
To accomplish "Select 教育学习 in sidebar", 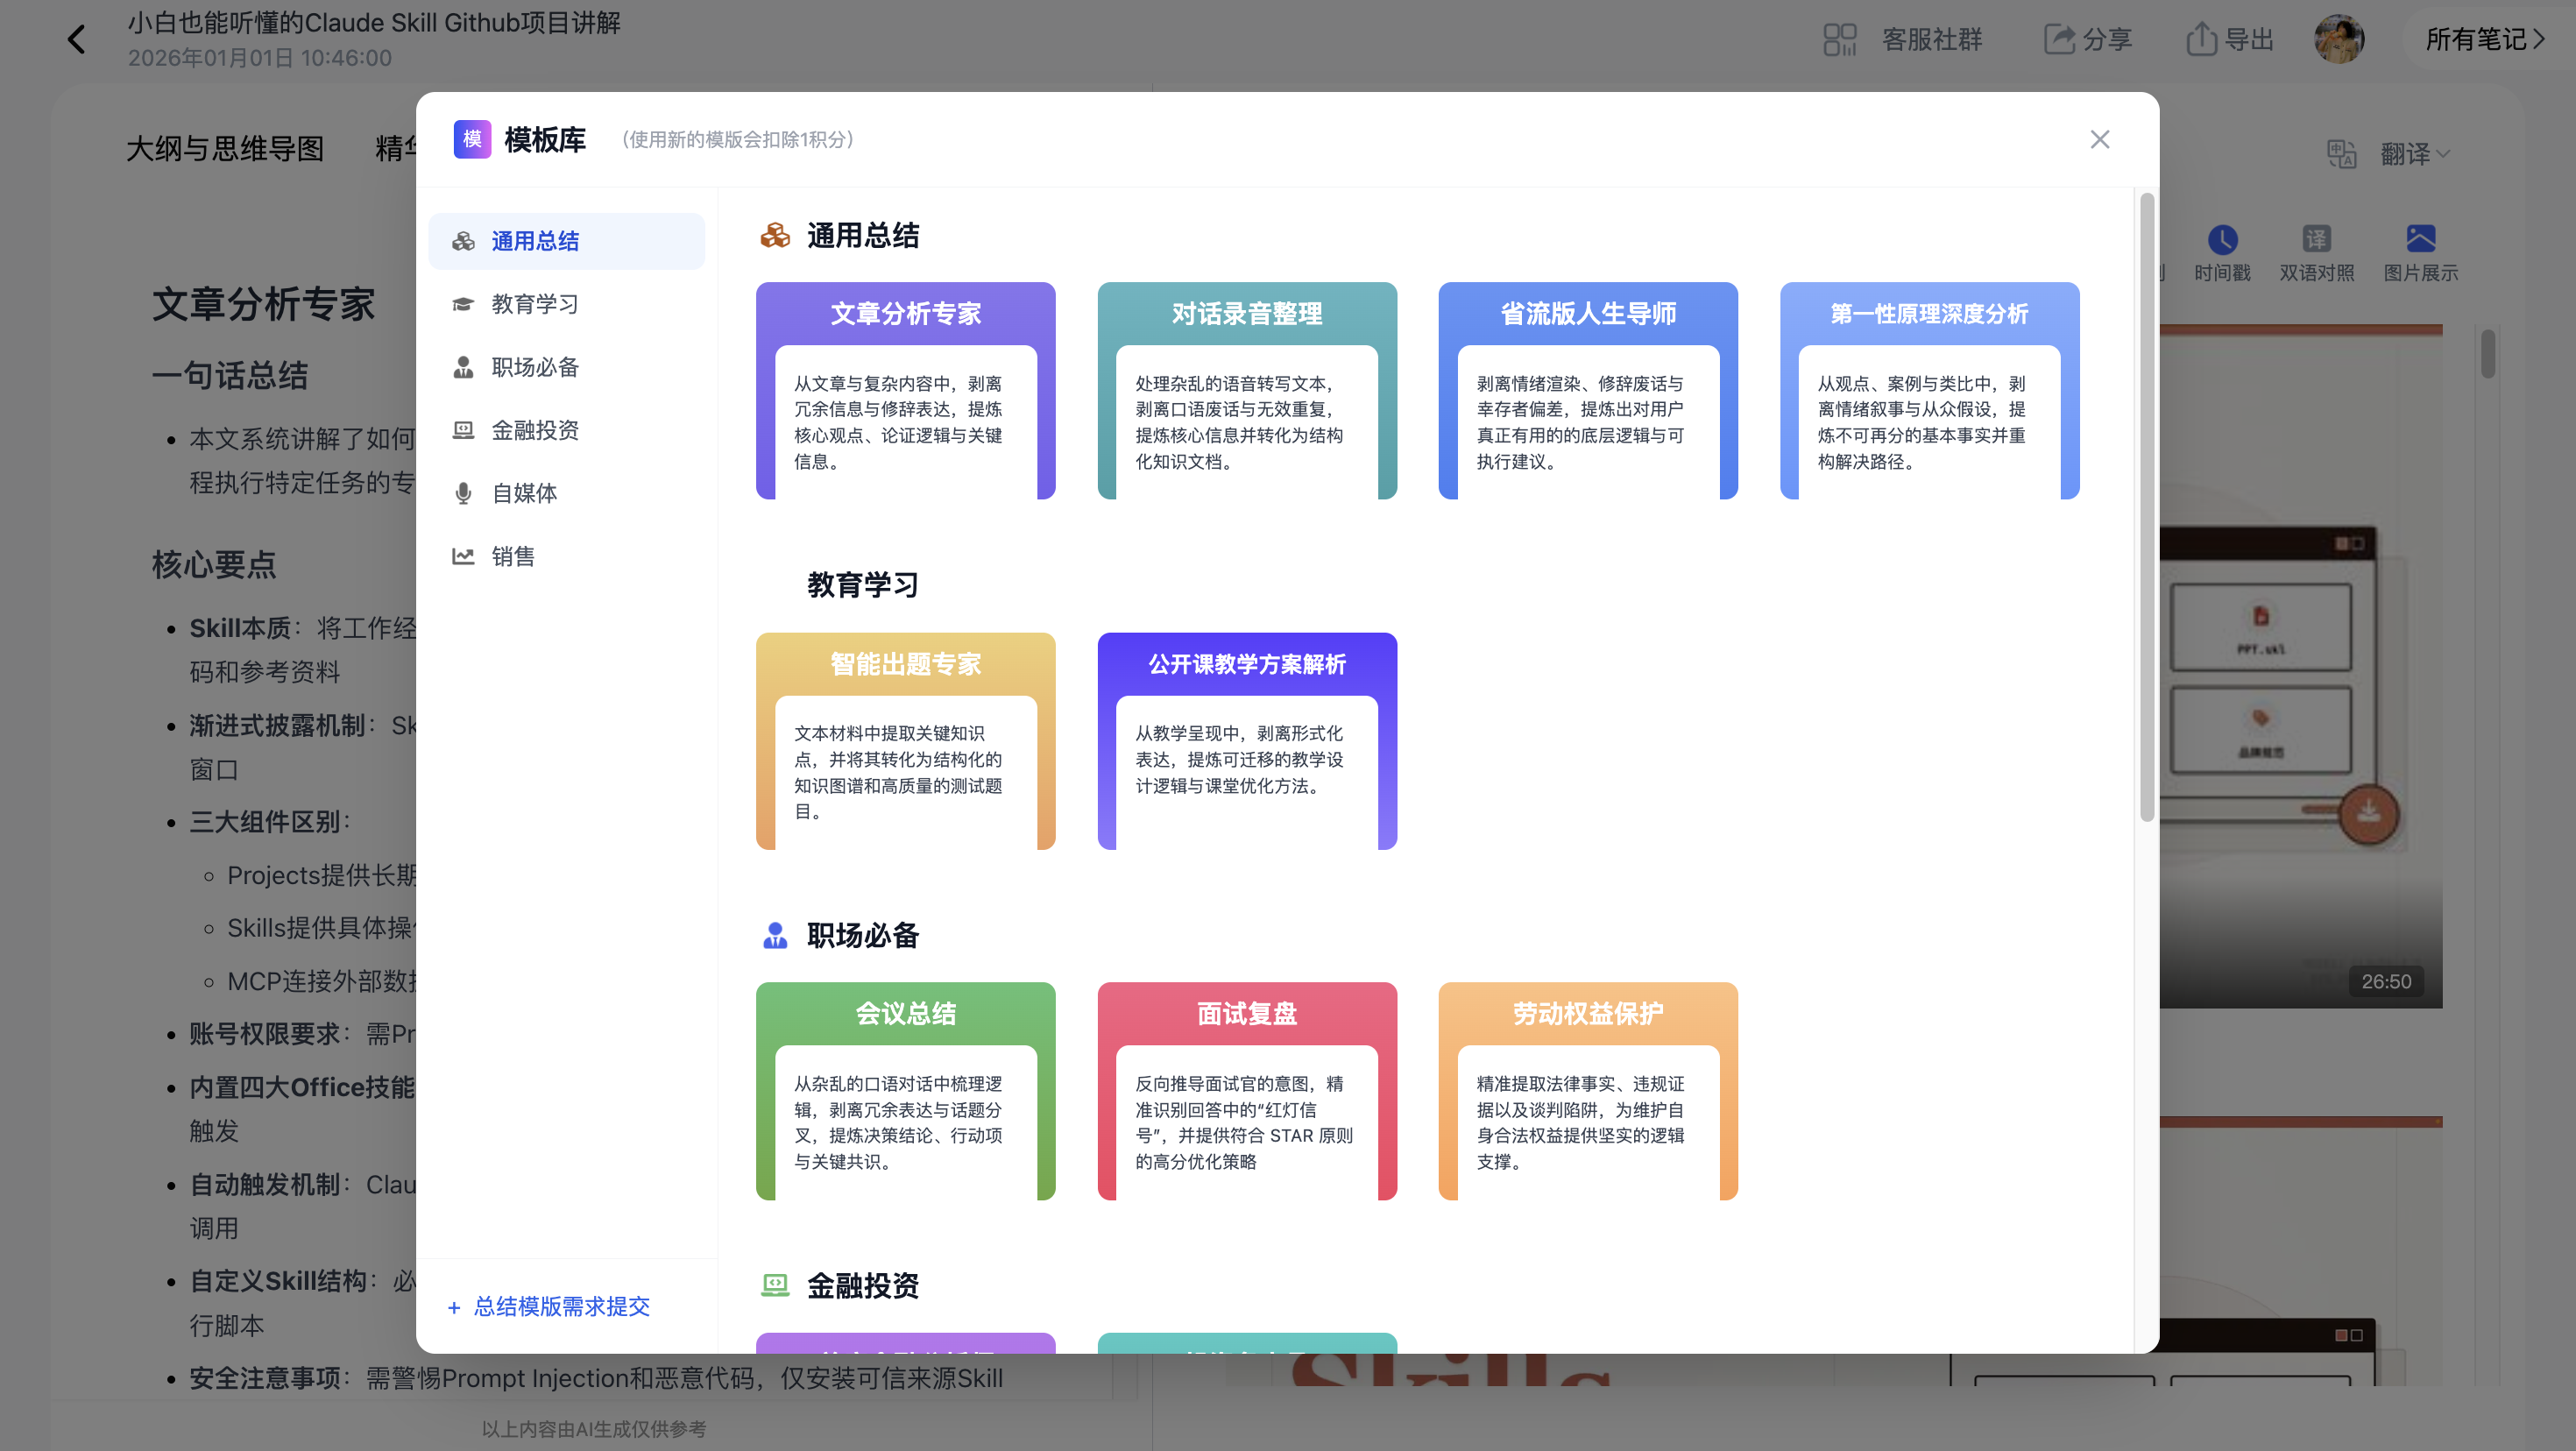I will point(566,304).
